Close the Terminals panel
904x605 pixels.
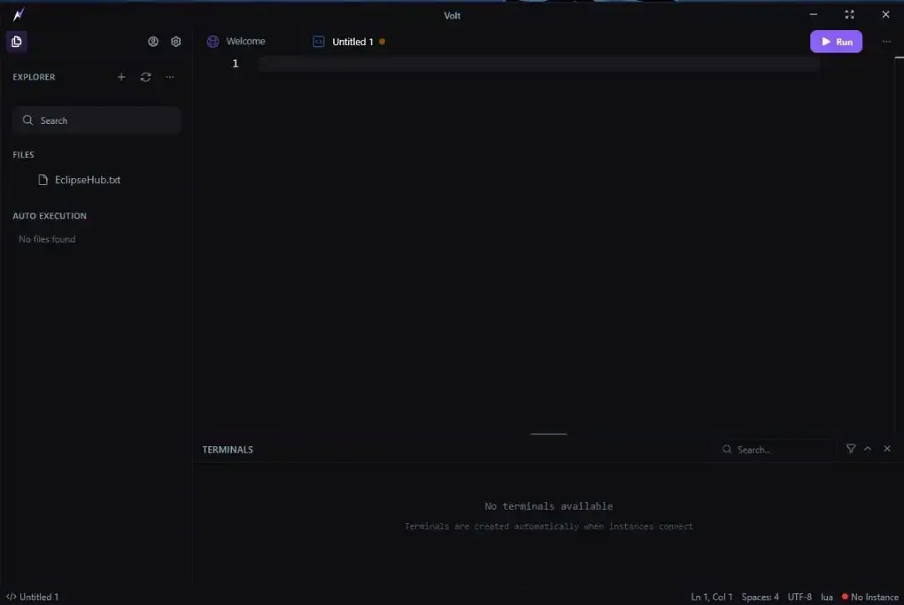(x=887, y=449)
